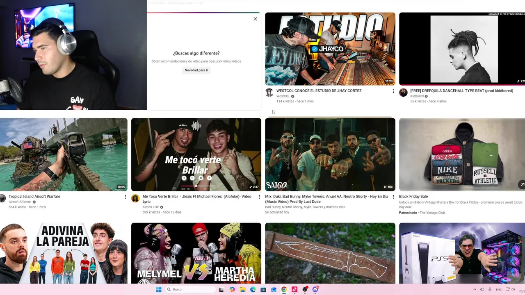Open the Windows Start menu

point(159,290)
